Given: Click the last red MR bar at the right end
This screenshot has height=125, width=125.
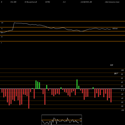Looking at the screenshot, I should [x=111, y=95].
